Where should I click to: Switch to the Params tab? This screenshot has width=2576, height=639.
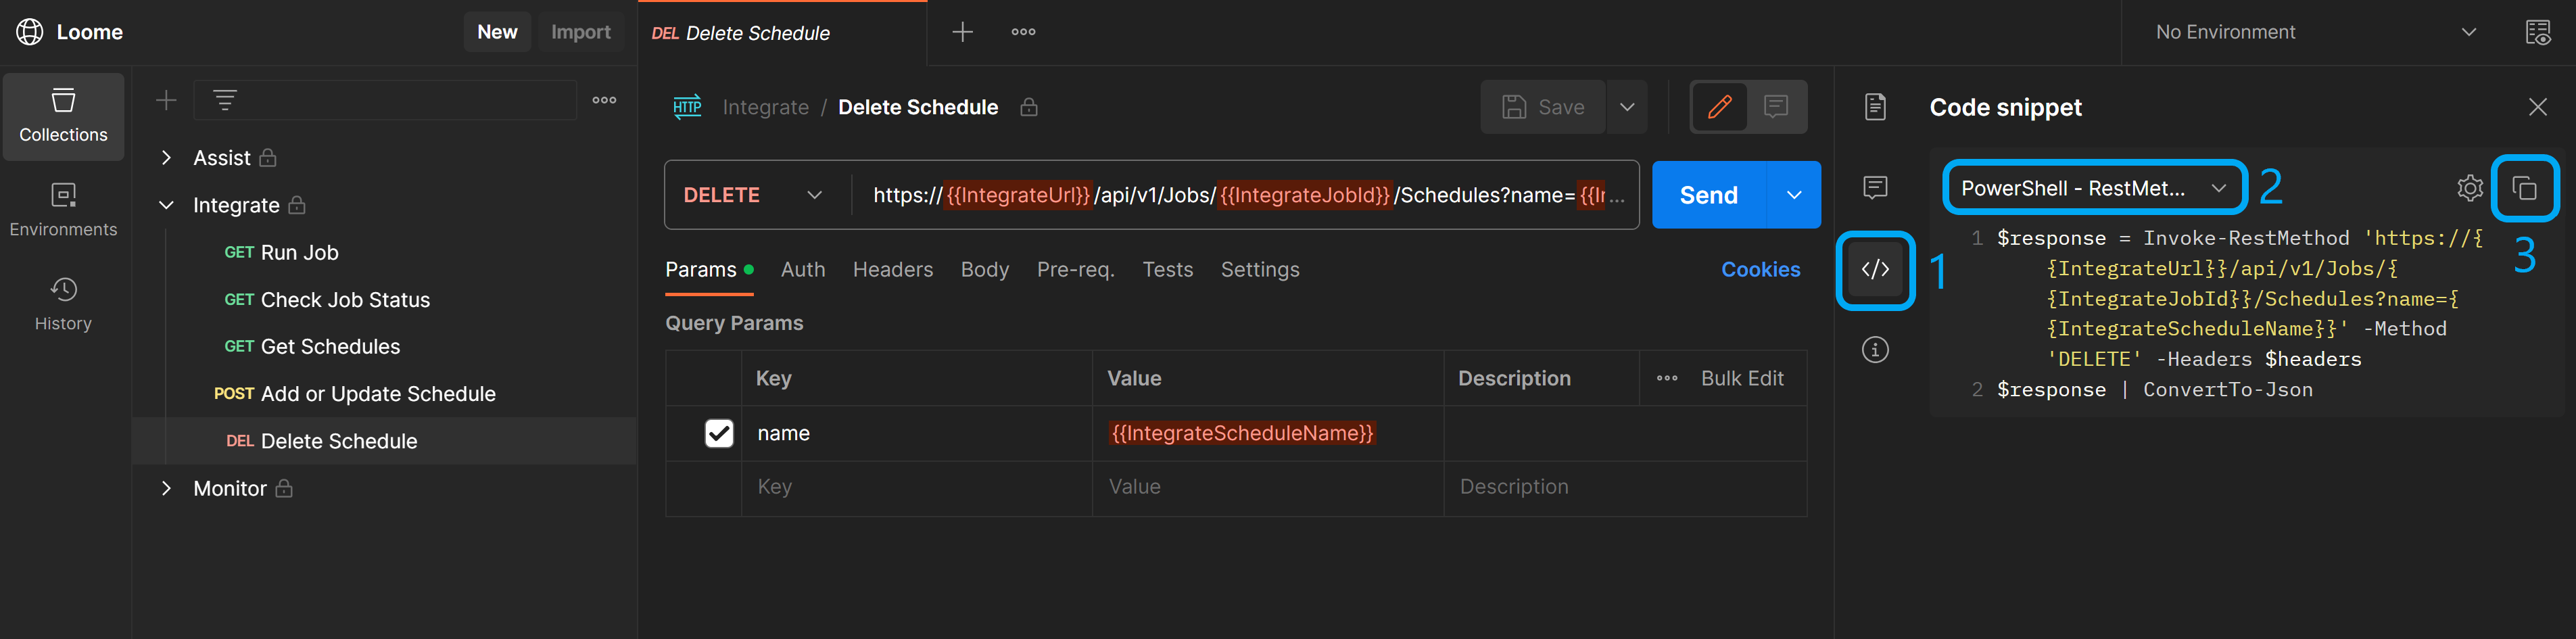click(709, 270)
